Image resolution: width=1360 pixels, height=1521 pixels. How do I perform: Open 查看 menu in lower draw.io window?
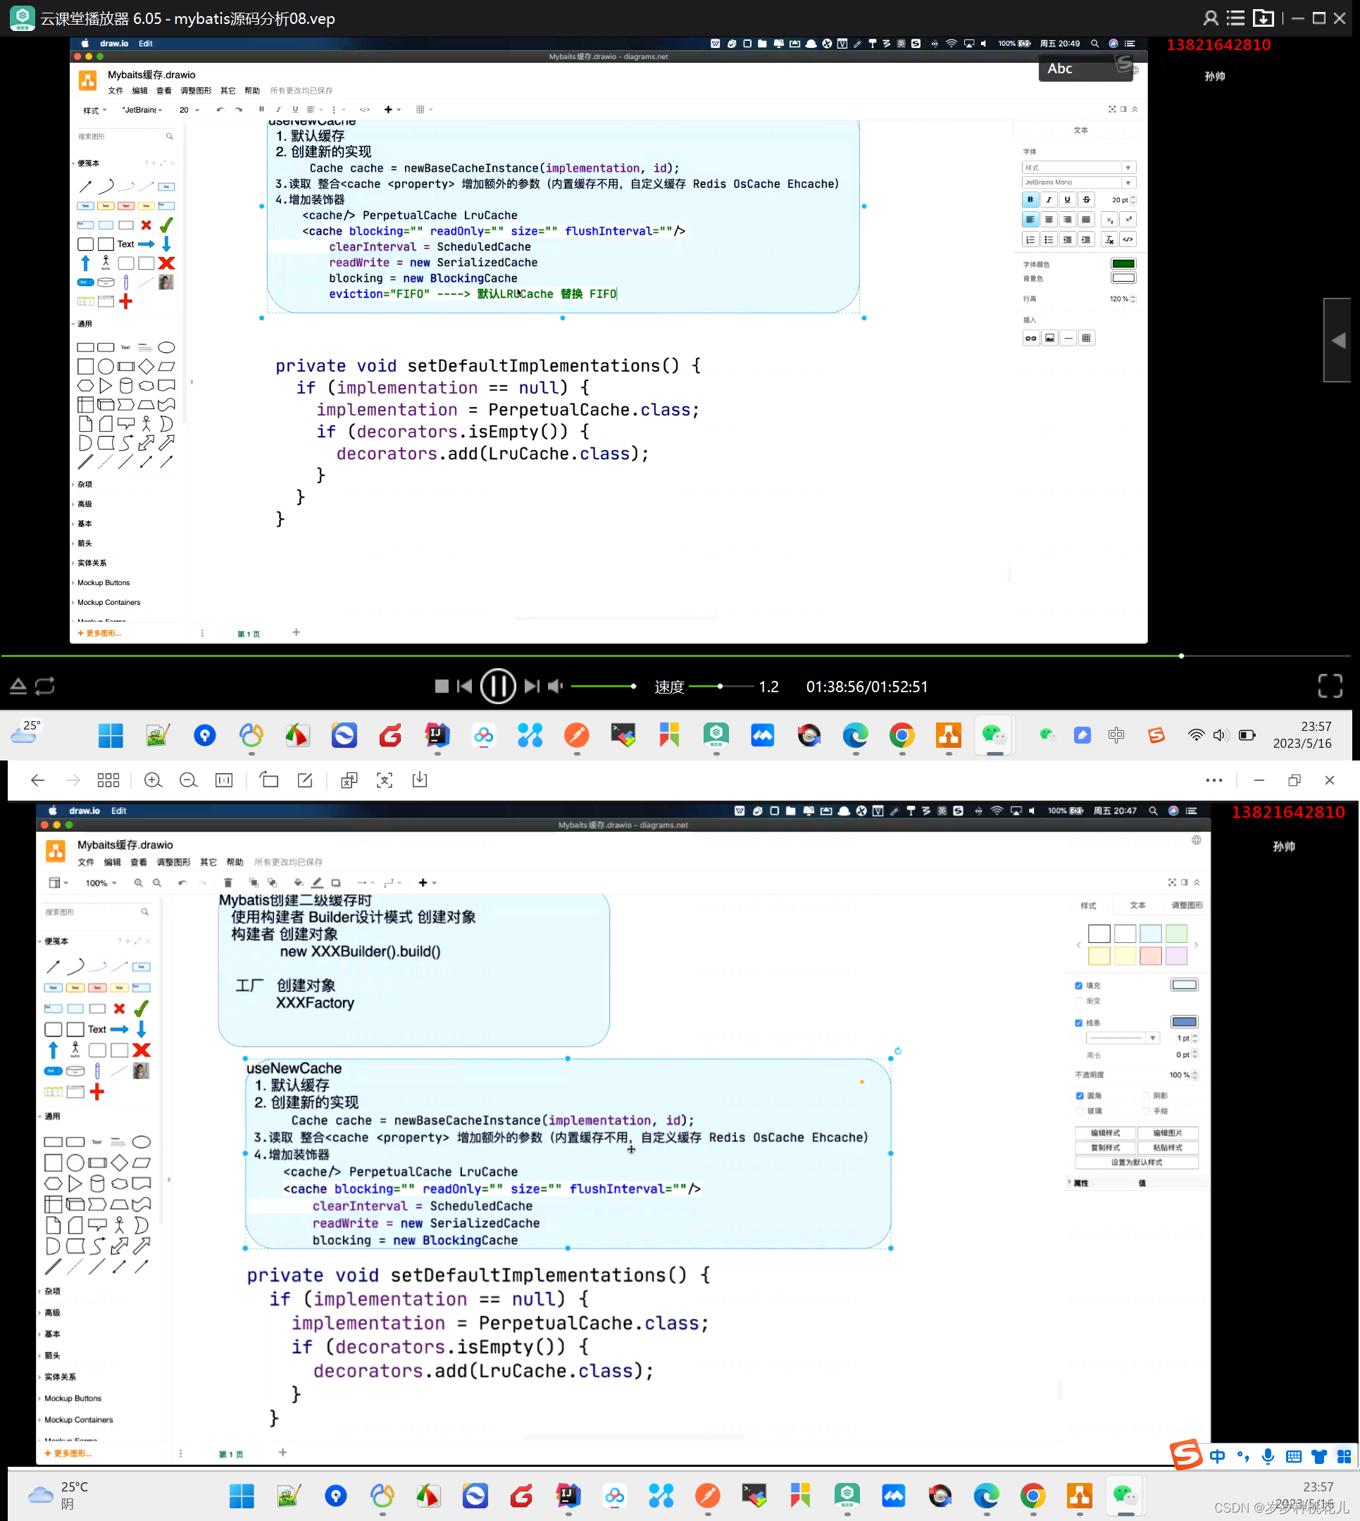139,862
